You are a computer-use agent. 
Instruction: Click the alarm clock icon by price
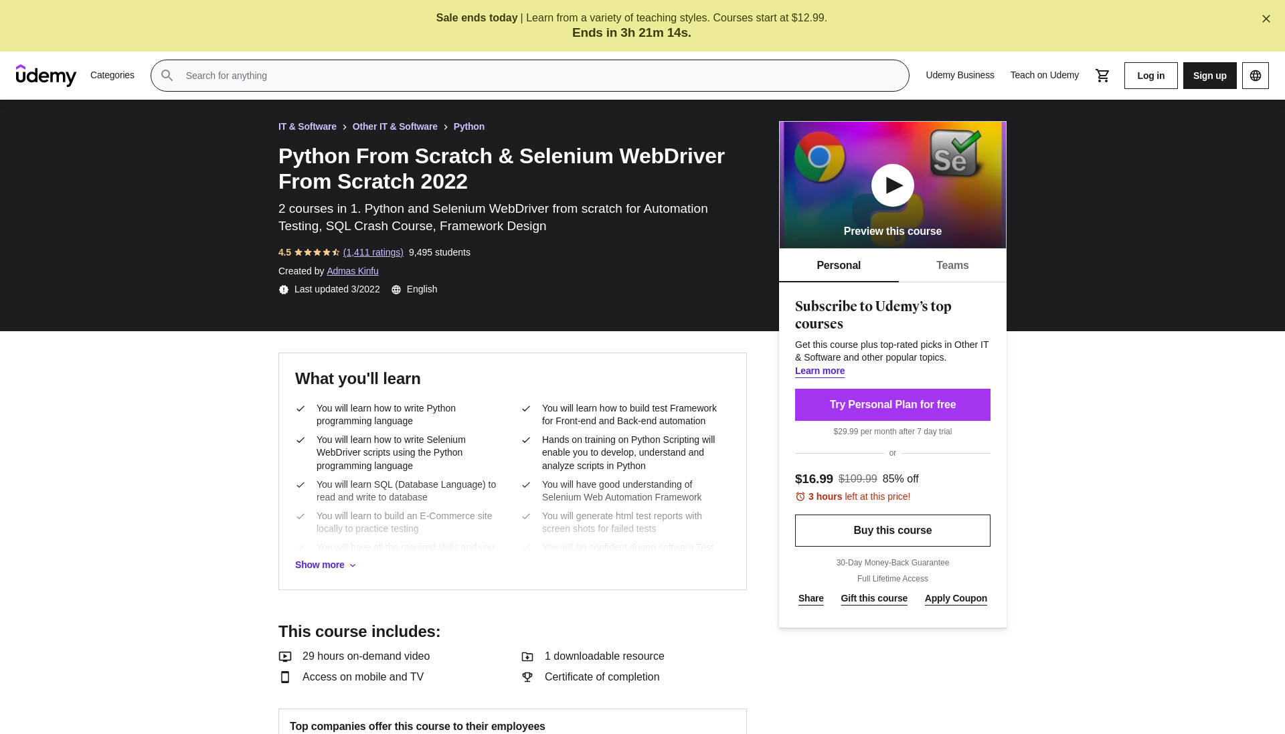coord(800,496)
